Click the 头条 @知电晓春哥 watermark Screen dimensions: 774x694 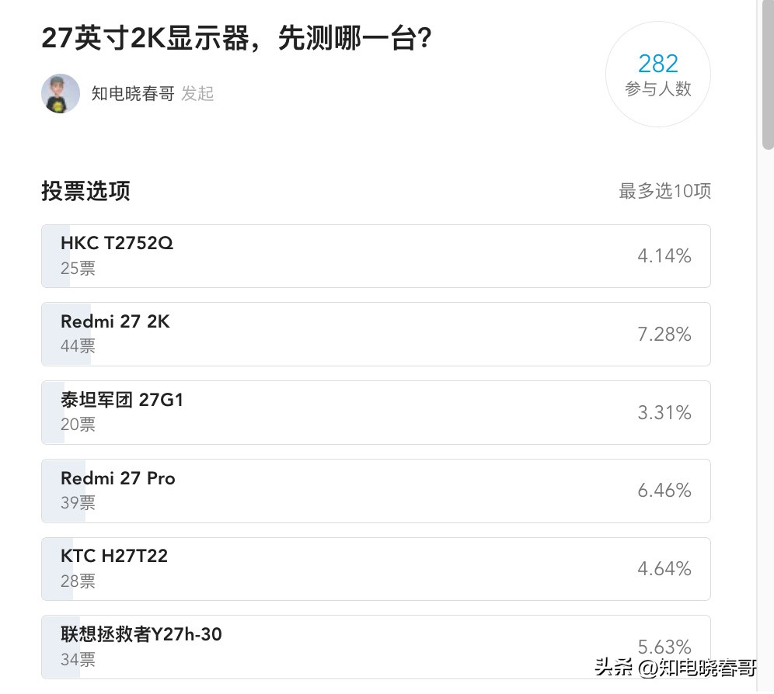(675, 667)
